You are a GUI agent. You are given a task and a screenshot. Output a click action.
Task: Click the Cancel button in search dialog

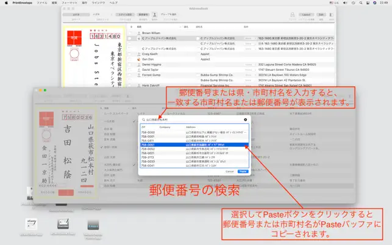pyautogui.click(x=229, y=171)
